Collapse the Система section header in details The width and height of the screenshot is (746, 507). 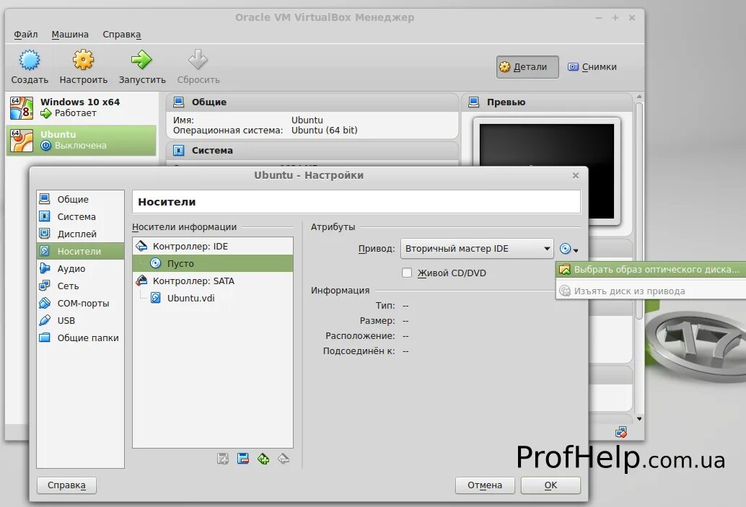312,151
